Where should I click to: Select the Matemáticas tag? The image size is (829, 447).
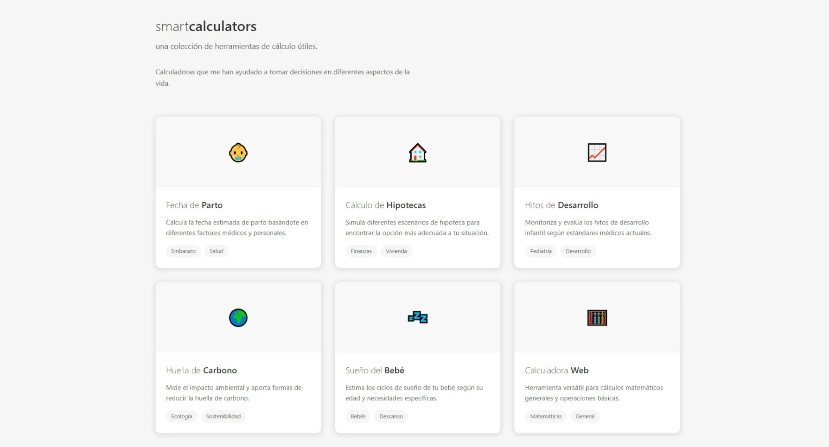point(546,416)
